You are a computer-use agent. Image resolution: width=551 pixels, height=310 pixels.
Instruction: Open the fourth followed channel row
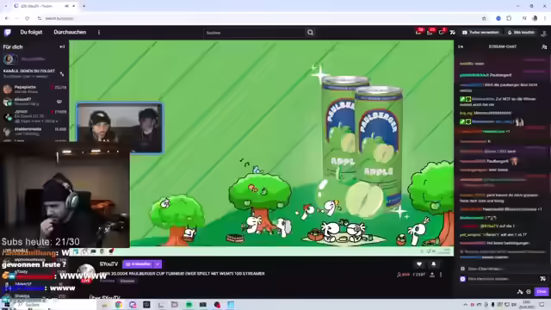[34, 131]
